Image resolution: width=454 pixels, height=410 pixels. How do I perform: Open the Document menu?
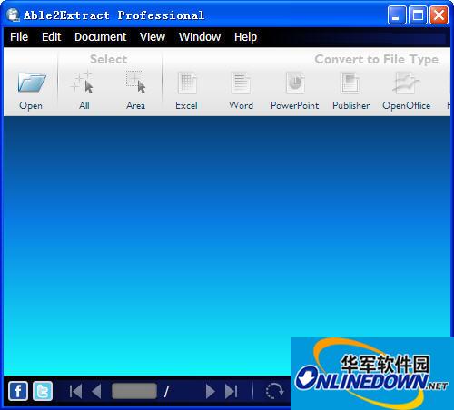pyautogui.click(x=100, y=37)
